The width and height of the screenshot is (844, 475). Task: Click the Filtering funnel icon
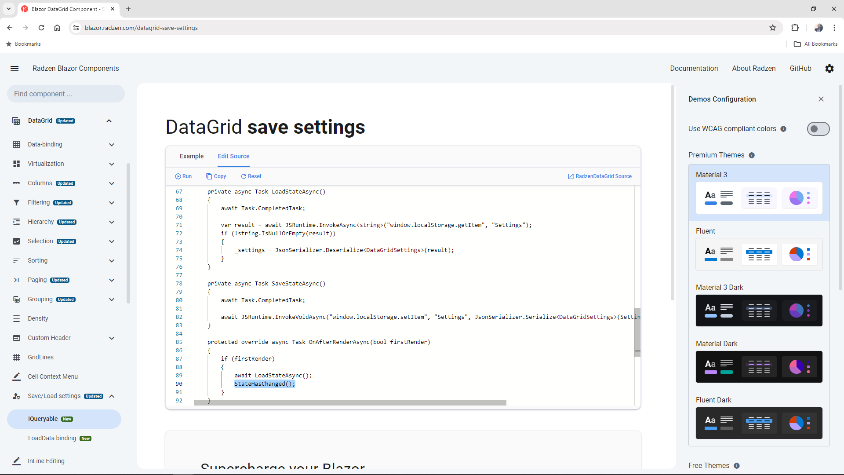coord(16,202)
